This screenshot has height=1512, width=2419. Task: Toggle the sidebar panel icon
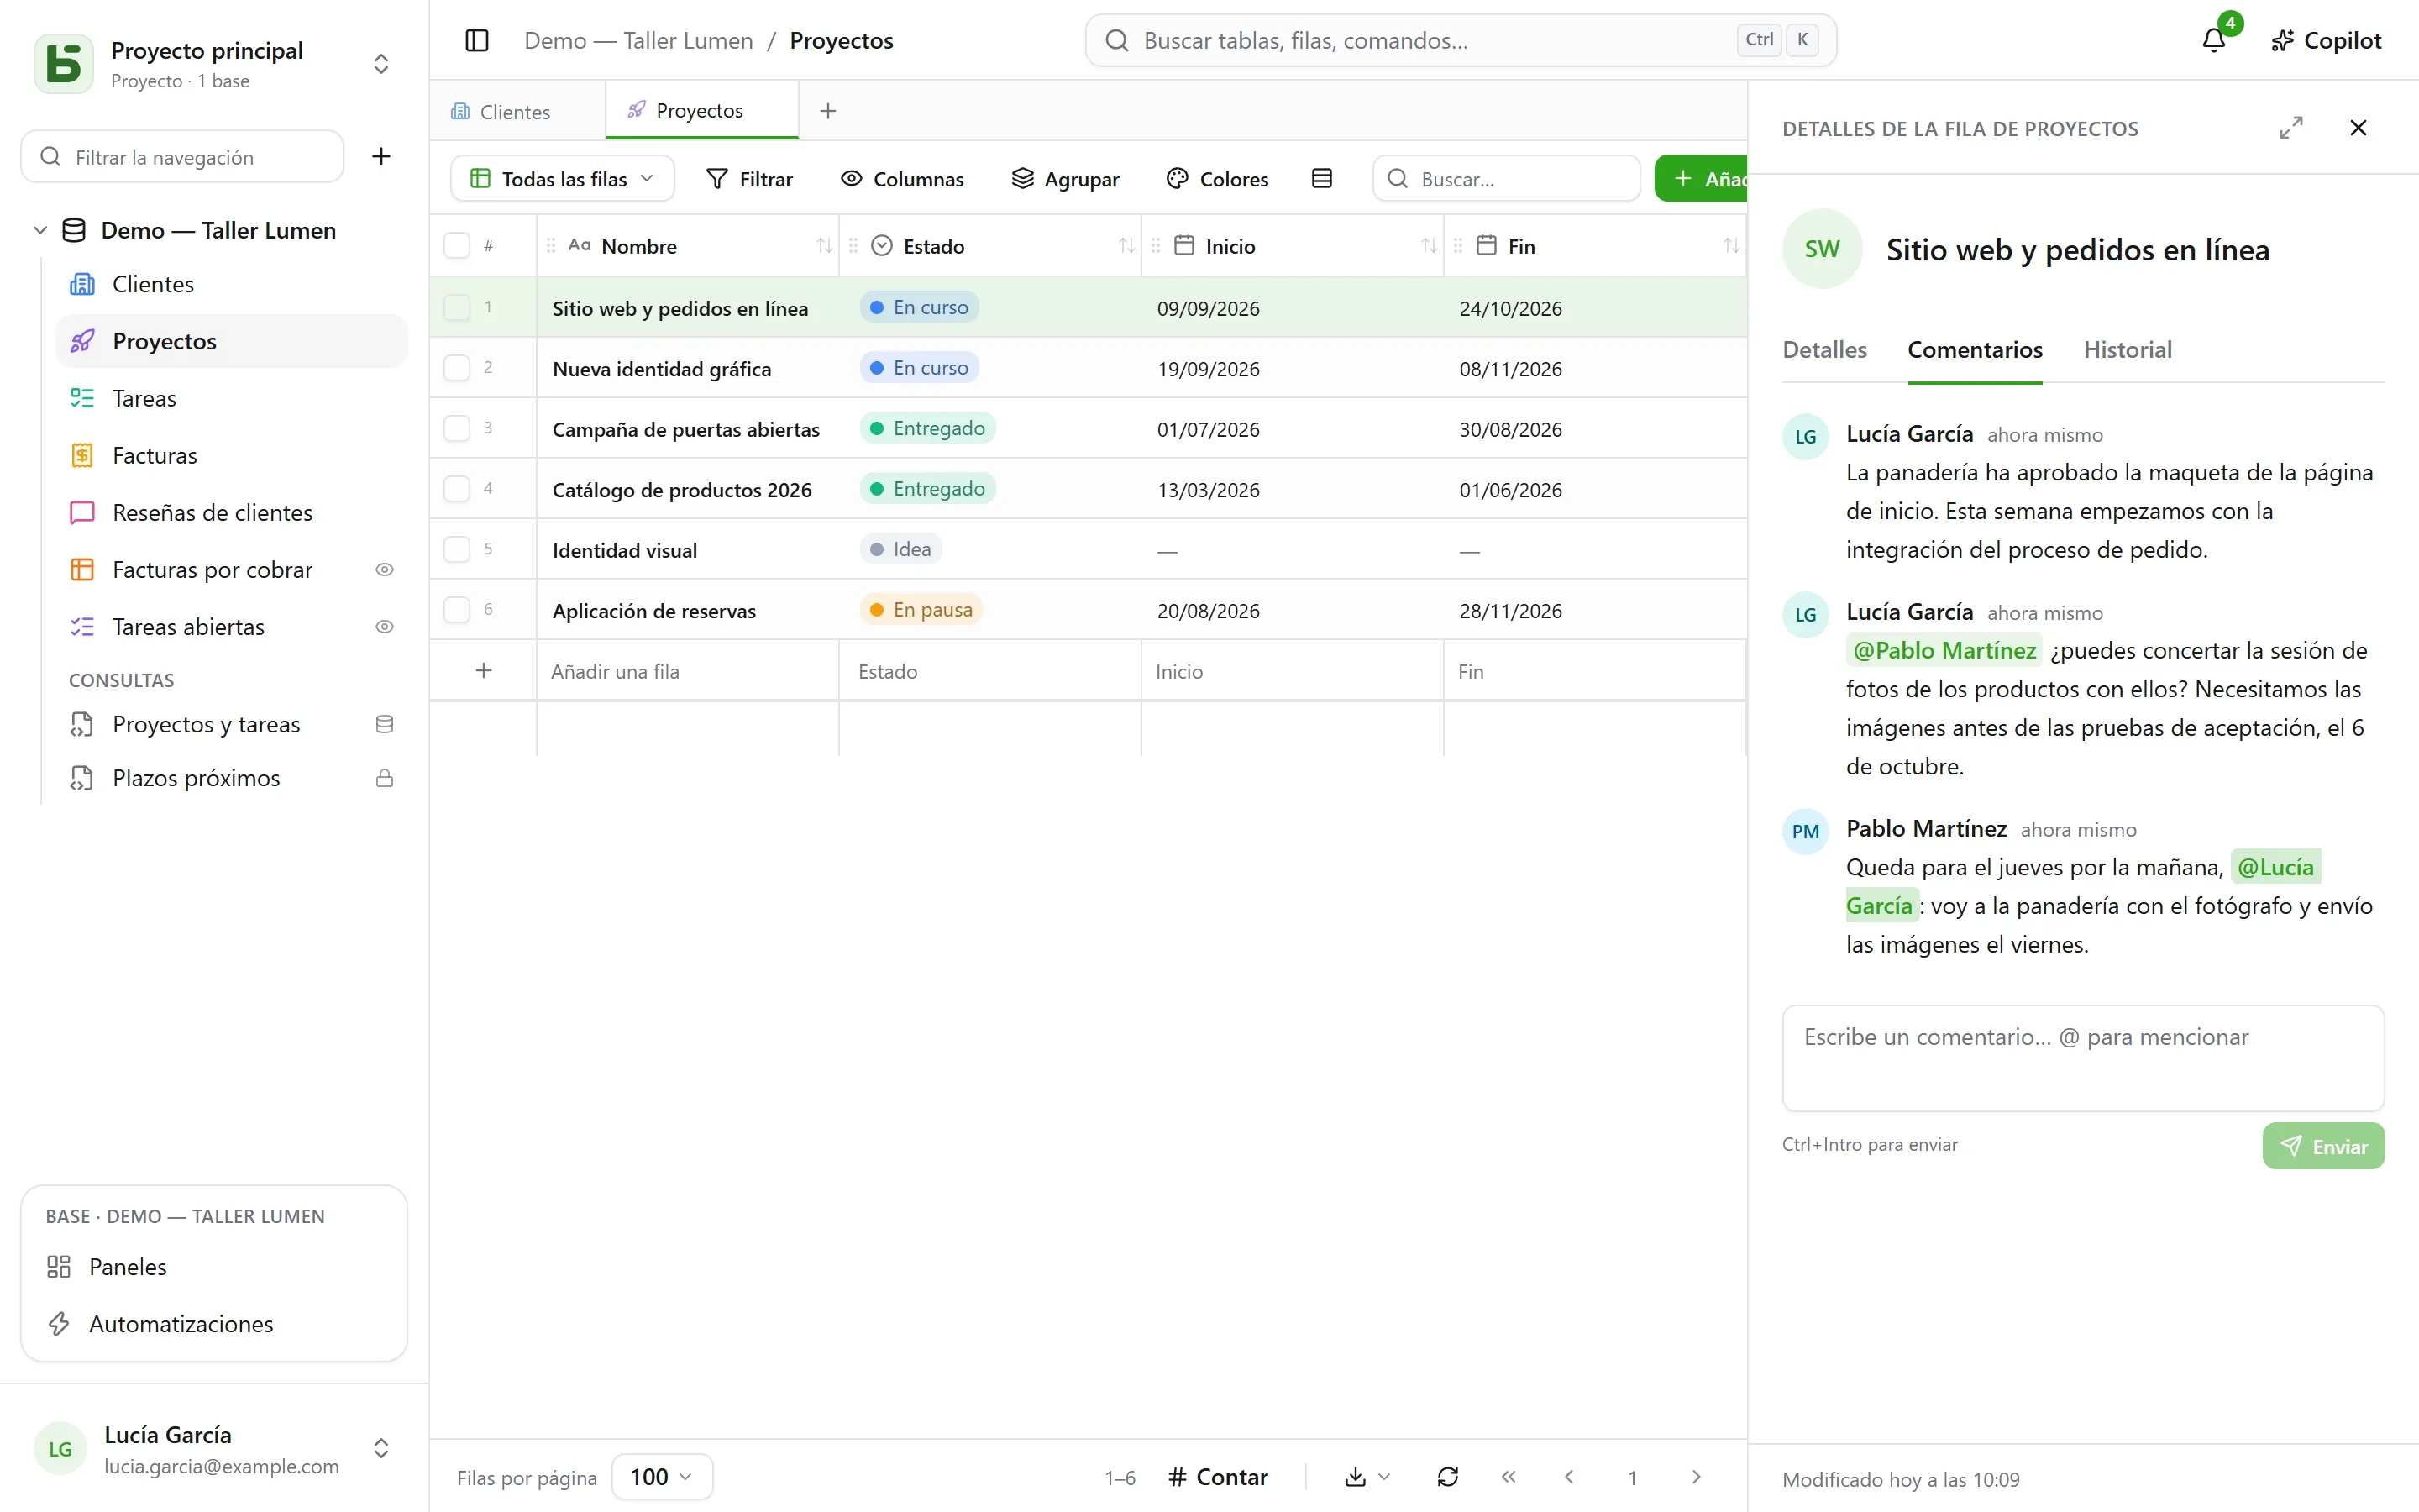click(x=477, y=40)
